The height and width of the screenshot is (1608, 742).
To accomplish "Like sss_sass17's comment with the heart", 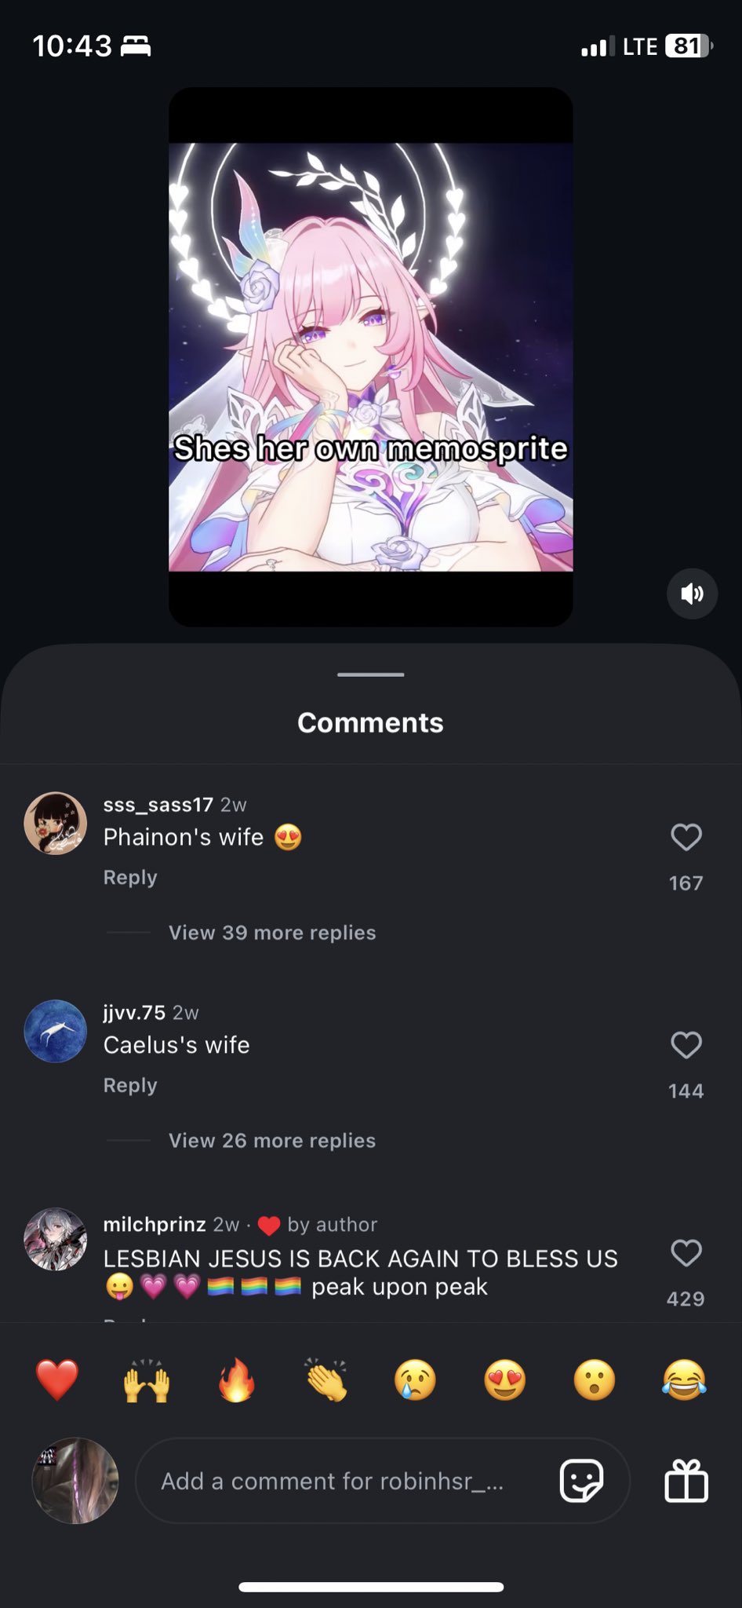I will 686,837.
